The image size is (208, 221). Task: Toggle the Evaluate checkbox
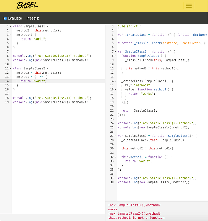pyautogui.click(x=5, y=18)
